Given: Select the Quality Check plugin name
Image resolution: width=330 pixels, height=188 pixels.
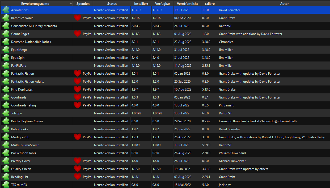Looking at the screenshot, I should pyautogui.click(x=21, y=169).
